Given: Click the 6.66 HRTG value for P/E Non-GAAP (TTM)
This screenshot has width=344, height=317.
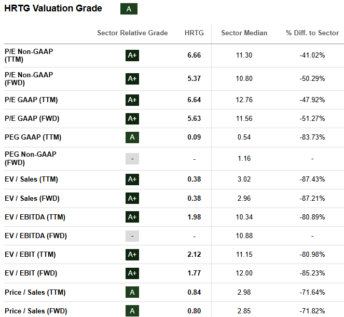Looking at the screenshot, I should [194, 56].
